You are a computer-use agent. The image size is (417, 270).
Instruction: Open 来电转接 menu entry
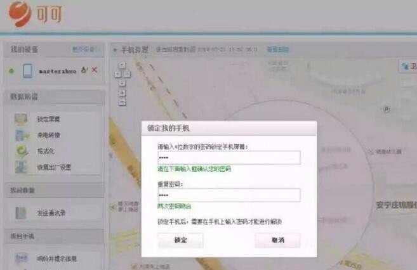(x=49, y=135)
